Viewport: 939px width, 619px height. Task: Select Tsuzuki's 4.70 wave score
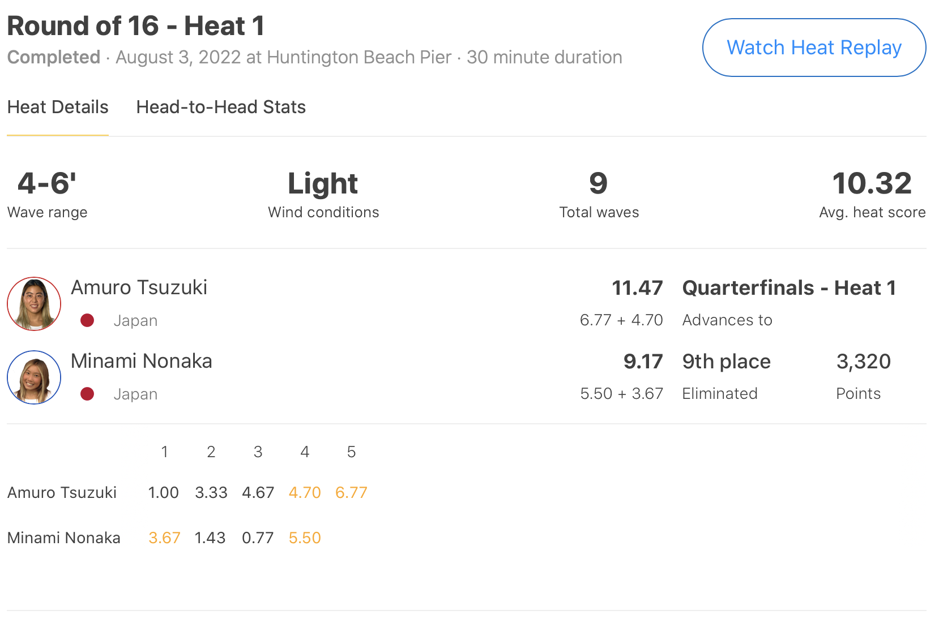click(x=305, y=492)
